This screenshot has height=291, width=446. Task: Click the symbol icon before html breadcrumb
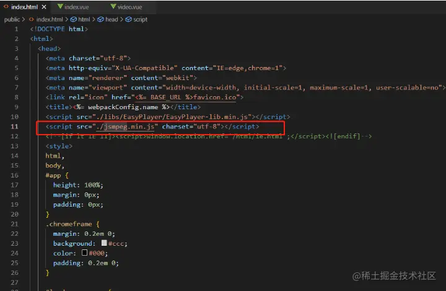tap(73, 19)
